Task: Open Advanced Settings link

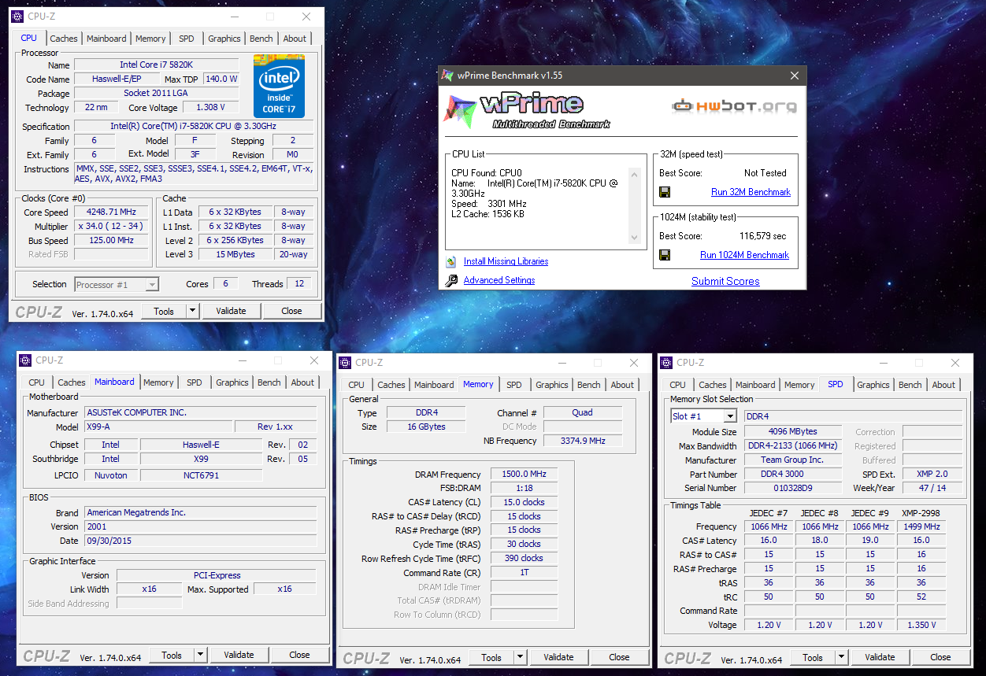Action: [x=499, y=280]
